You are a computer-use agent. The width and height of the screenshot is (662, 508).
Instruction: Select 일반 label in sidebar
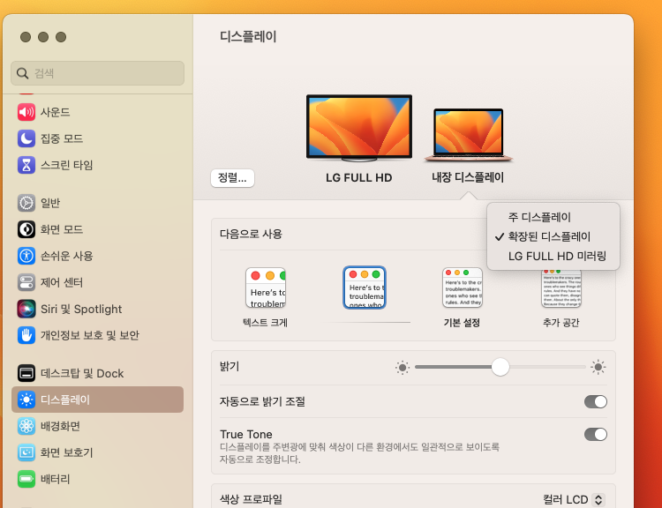pos(50,203)
